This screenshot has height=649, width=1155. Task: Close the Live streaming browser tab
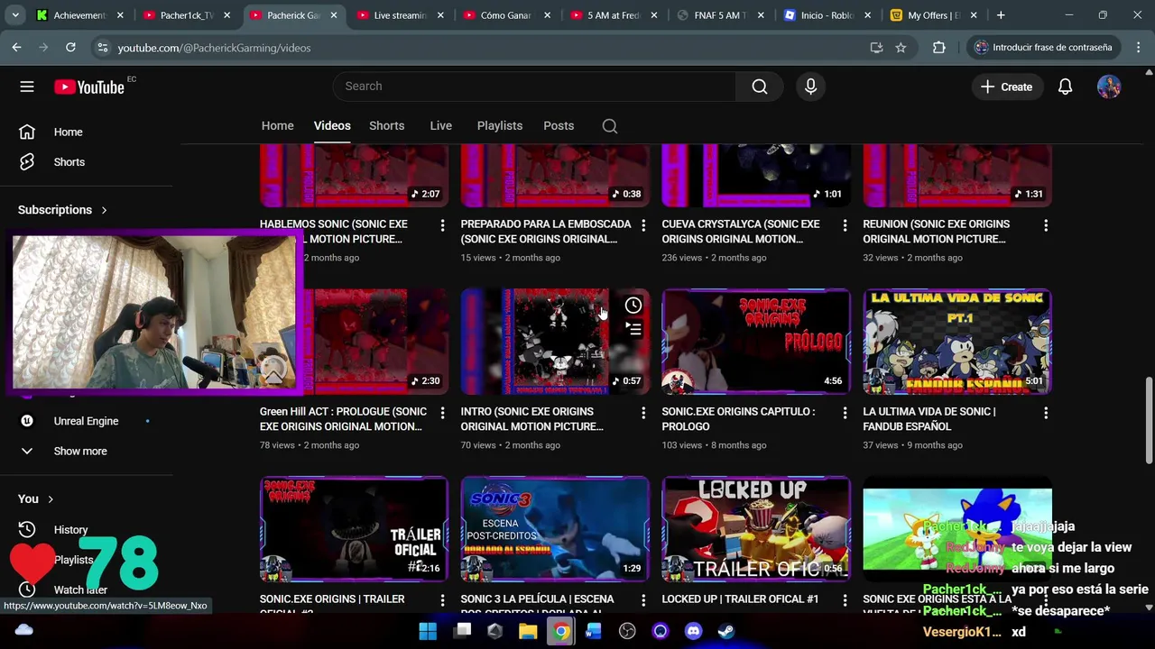click(x=440, y=15)
